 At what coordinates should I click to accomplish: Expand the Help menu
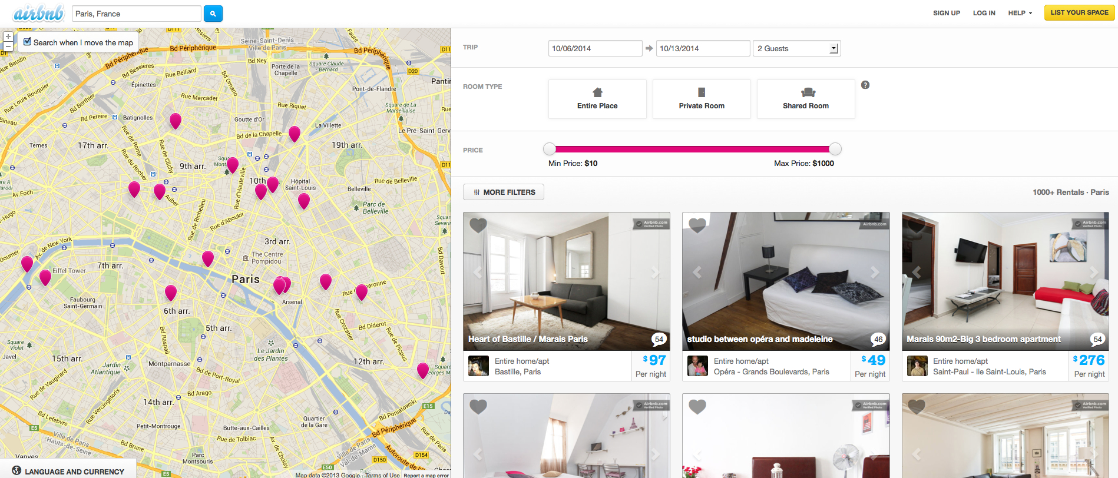(1020, 13)
